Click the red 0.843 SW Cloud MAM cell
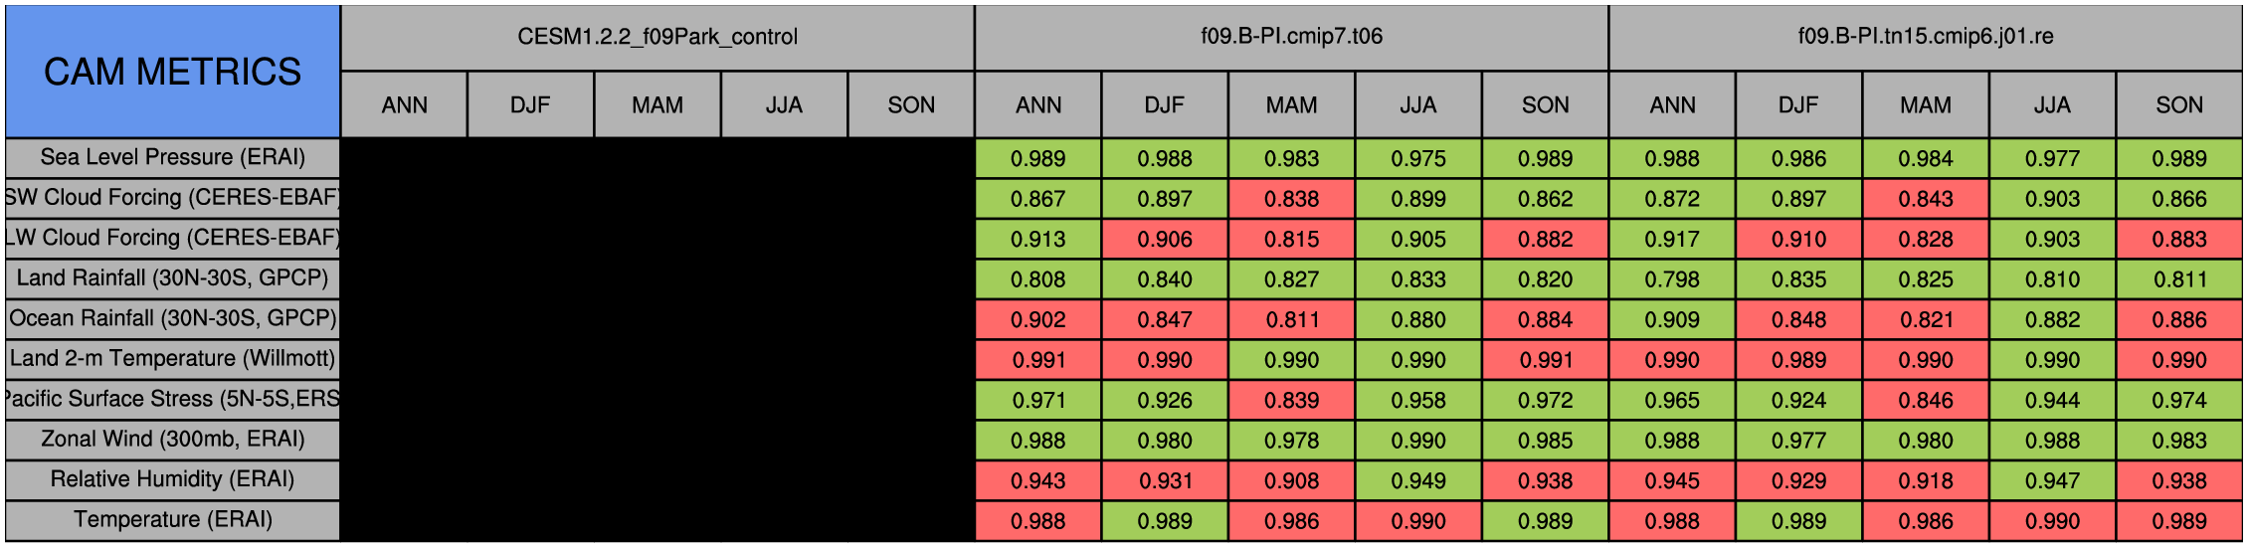Image resolution: width=2248 pixels, height=548 pixels. [1926, 199]
